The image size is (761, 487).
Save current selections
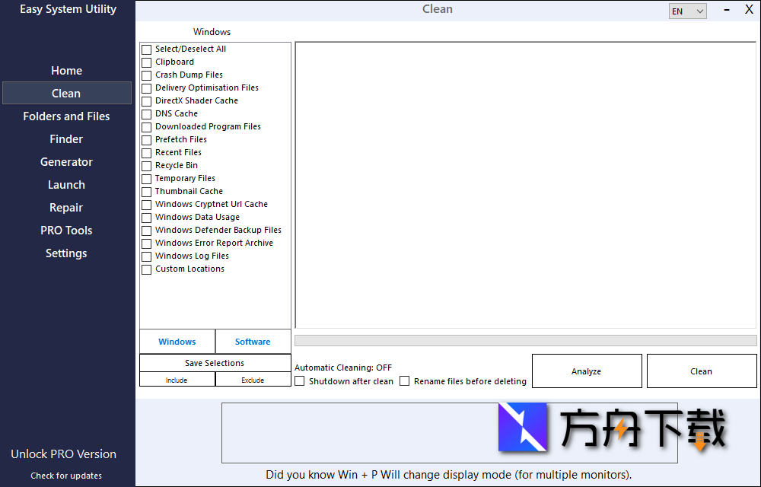pyautogui.click(x=215, y=362)
